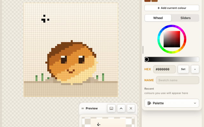
Task: Click the black-to-white brightness slider handle
Action: [x=147, y=59]
